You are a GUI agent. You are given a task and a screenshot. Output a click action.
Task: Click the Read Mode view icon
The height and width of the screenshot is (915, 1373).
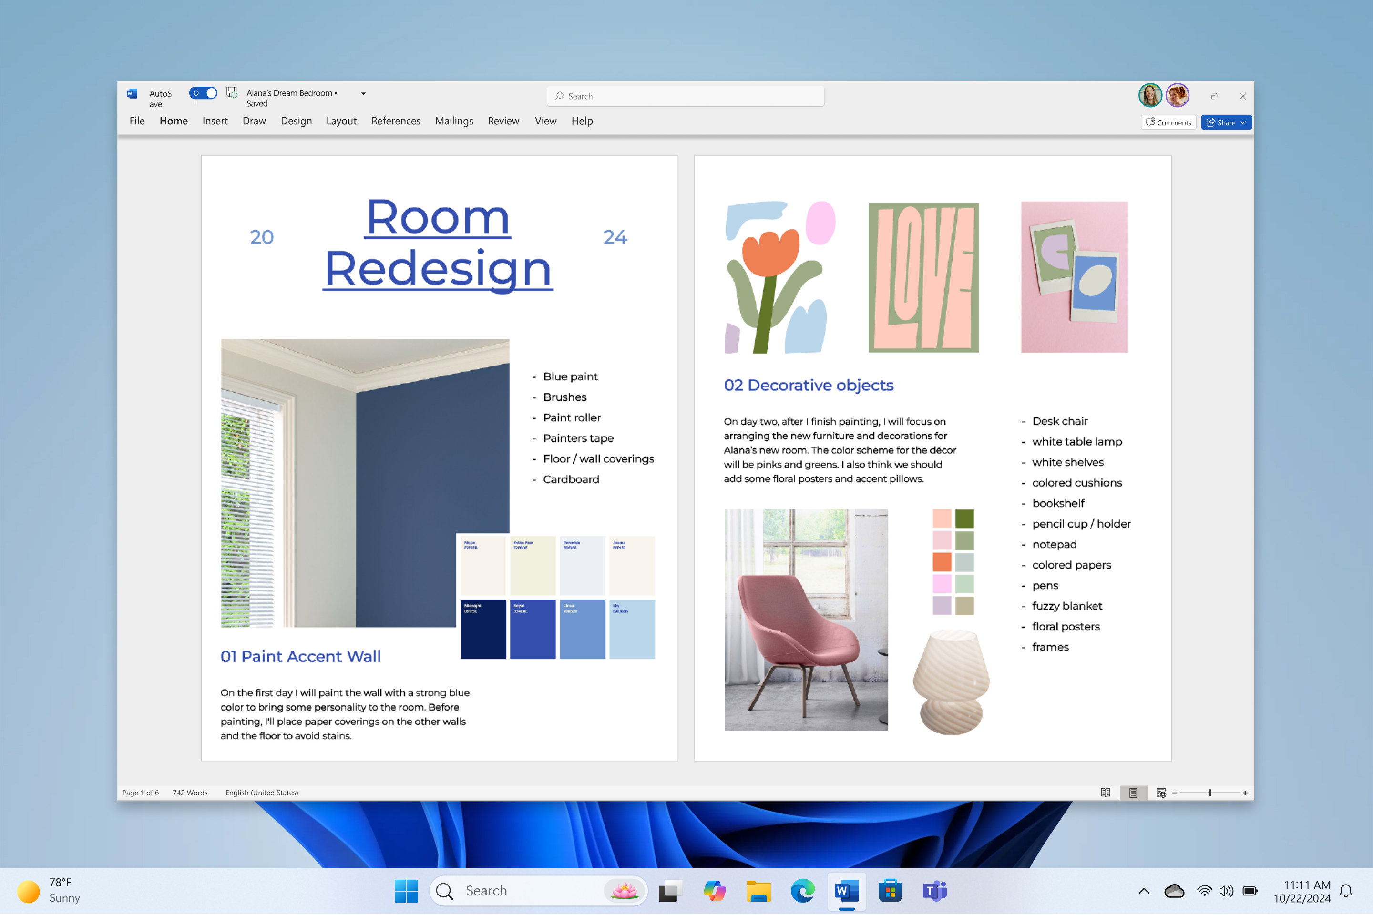(1106, 793)
